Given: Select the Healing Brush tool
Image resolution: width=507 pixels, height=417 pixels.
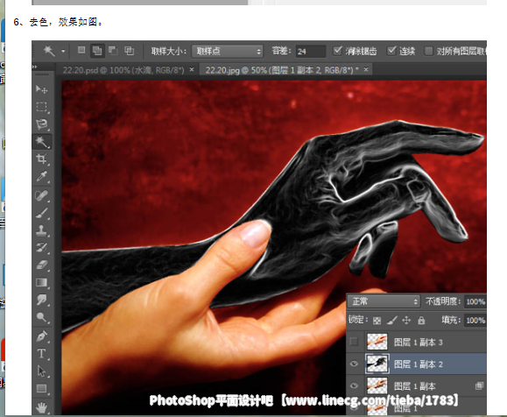Looking at the screenshot, I should point(42,195).
